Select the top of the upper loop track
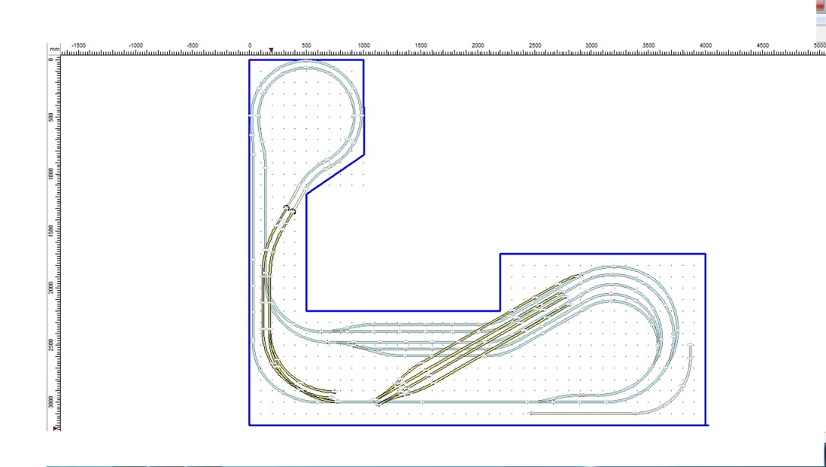The width and height of the screenshot is (826, 467). 307,62
